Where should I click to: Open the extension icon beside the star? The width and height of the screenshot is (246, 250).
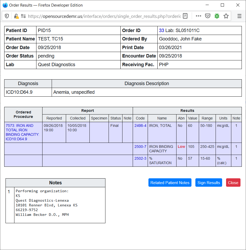[217, 16]
